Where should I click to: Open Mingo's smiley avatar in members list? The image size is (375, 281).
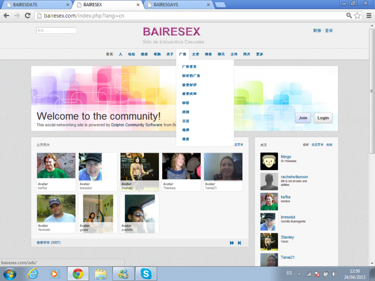(269, 161)
